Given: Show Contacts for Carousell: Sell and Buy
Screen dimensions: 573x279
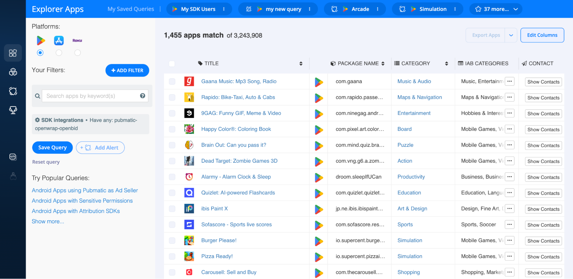Looking at the screenshot, I should pos(543,273).
